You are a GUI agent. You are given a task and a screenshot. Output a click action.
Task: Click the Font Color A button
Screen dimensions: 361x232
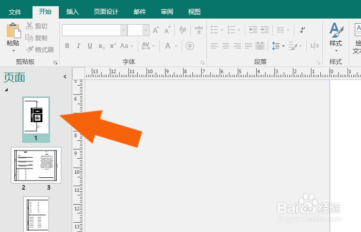(x=168, y=46)
